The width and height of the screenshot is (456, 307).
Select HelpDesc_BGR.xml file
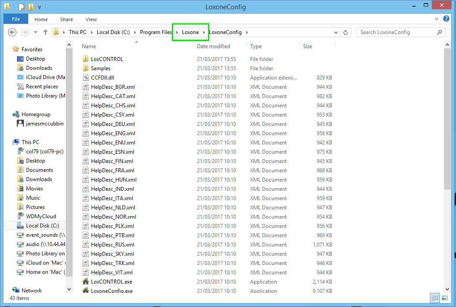pos(113,87)
